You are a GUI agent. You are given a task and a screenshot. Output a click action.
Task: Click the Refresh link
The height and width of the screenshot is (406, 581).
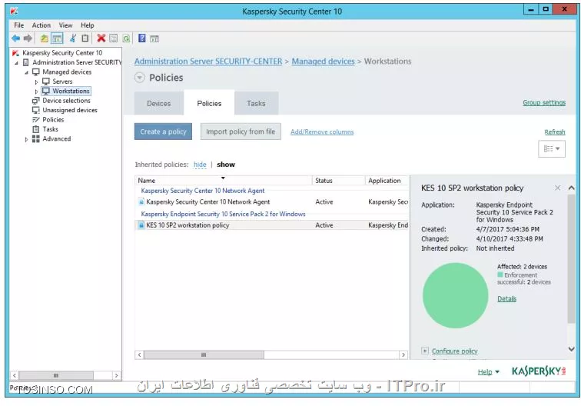point(555,132)
